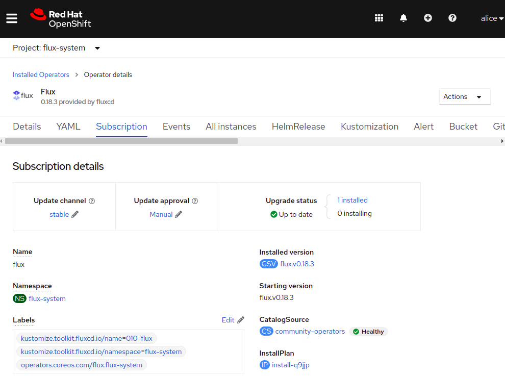Click the flux operator logo

click(23, 95)
